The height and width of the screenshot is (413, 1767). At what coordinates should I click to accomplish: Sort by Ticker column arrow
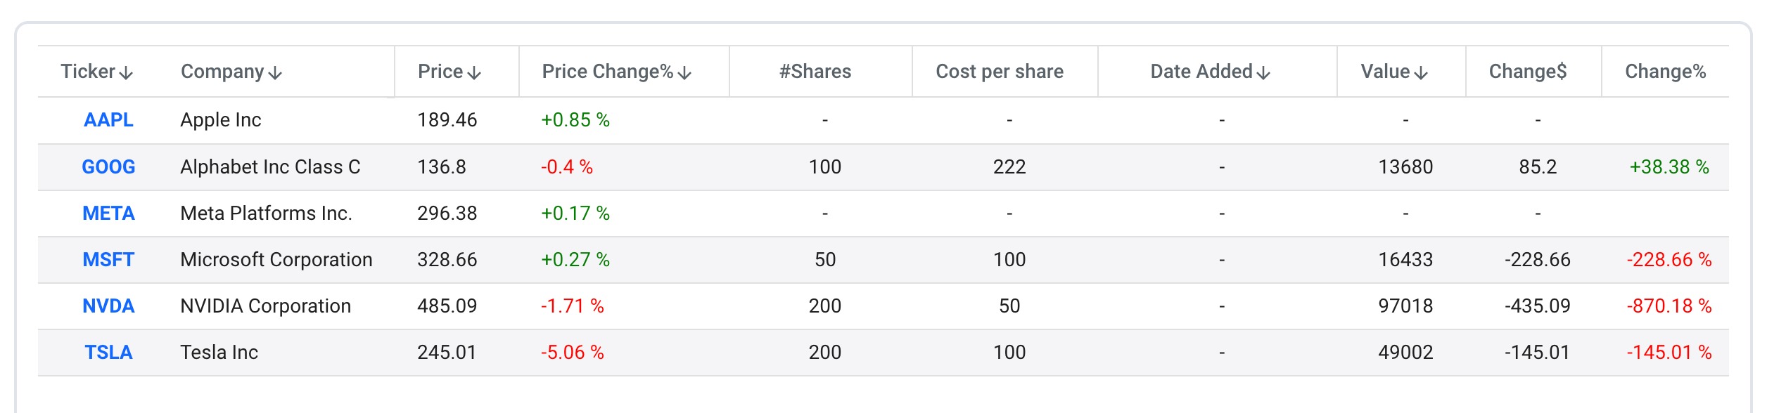(x=126, y=73)
